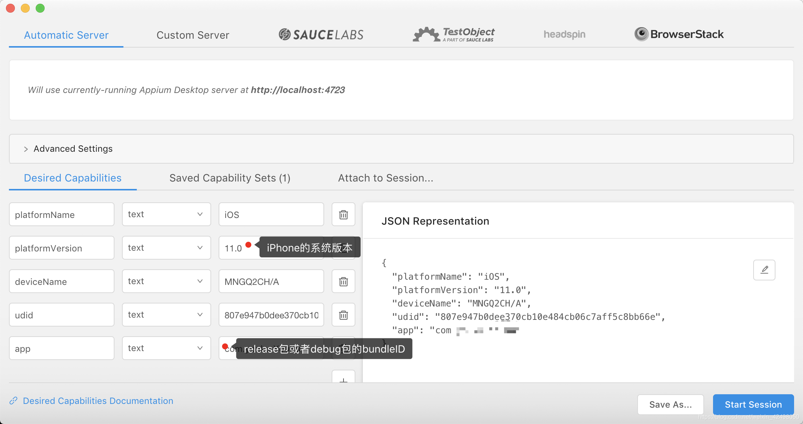Click the Save As... button
The image size is (803, 424).
pyautogui.click(x=670, y=404)
